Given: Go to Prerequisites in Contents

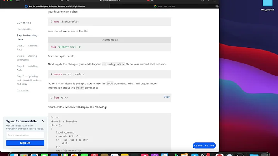Looking at the screenshot, I should [24, 29].
